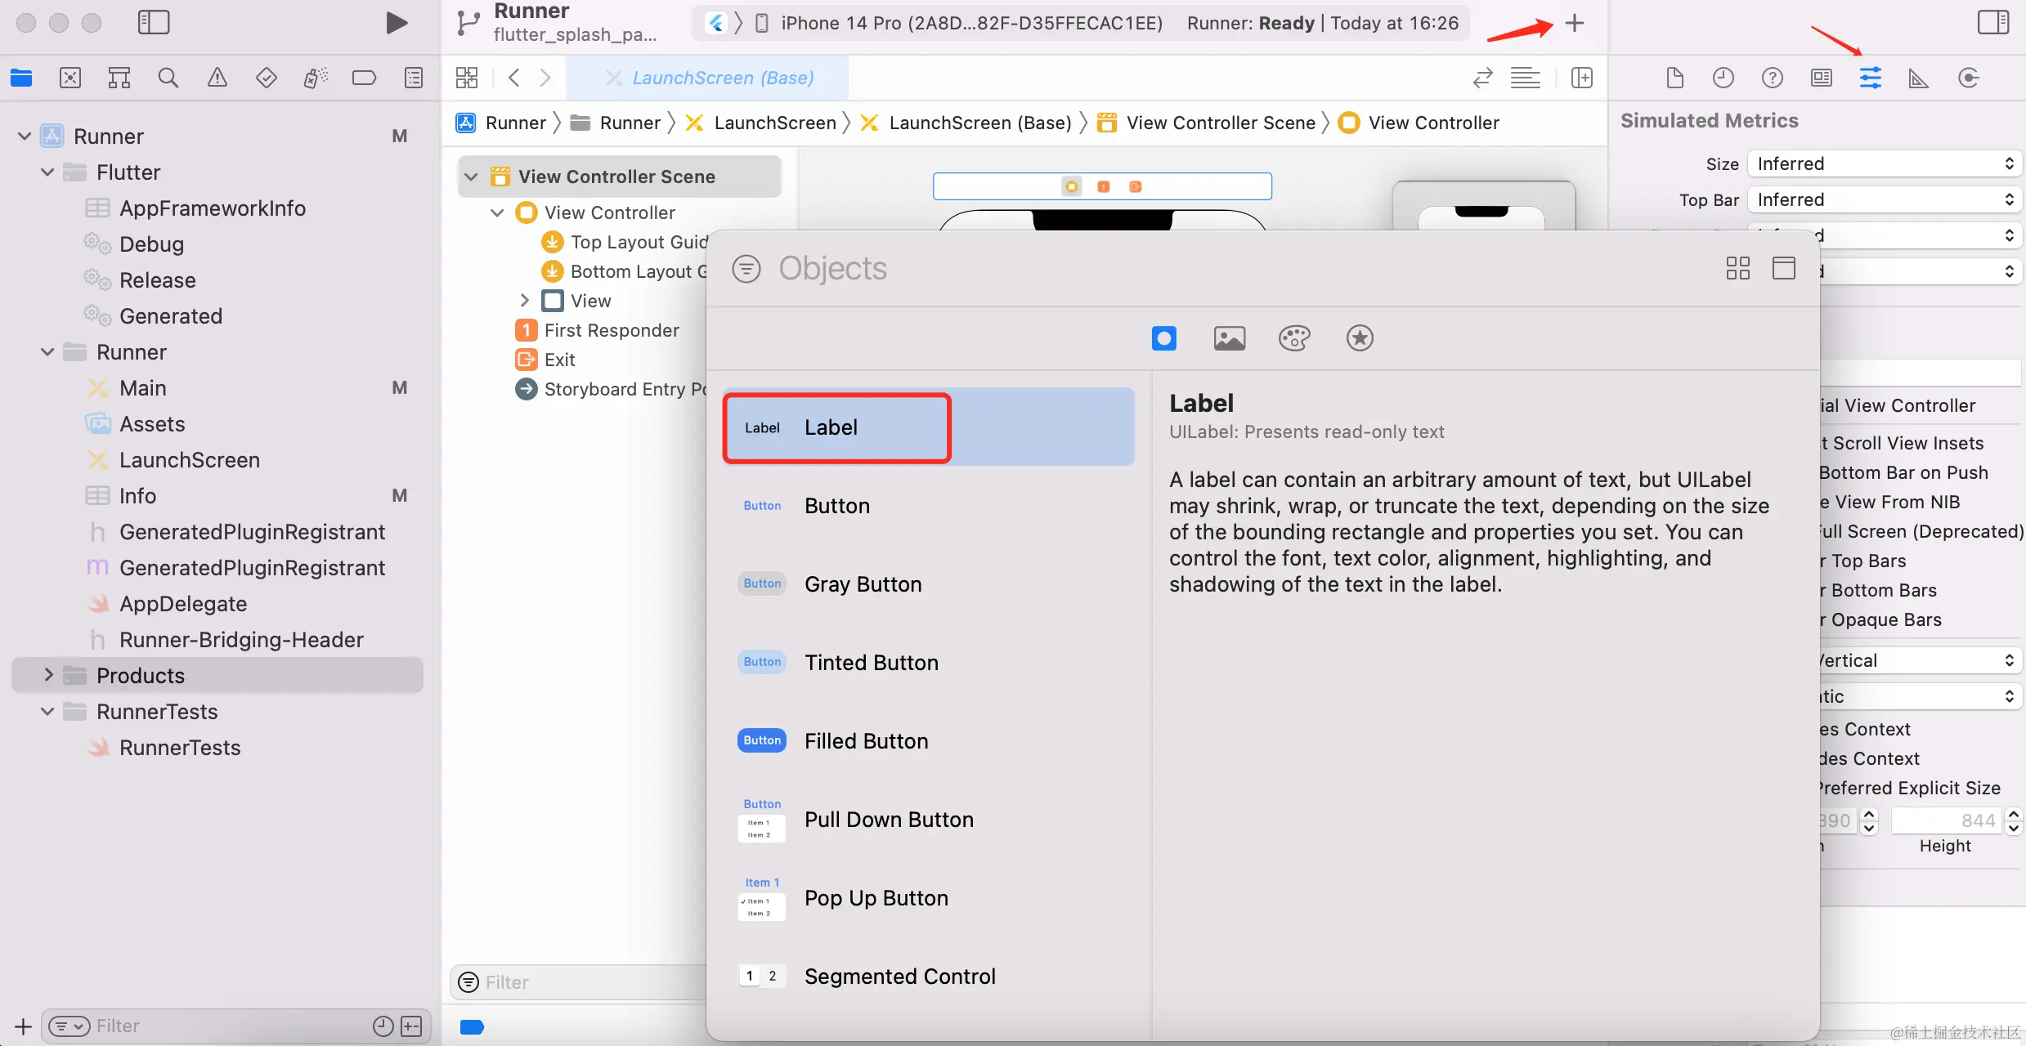Image resolution: width=2026 pixels, height=1046 pixels.
Task: Switch library to Color palette tab
Action: 1294,337
